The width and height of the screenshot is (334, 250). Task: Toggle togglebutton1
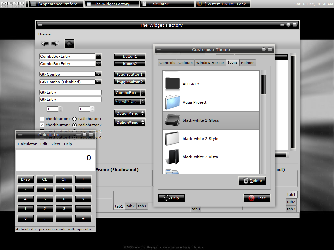[x=130, y=74]
